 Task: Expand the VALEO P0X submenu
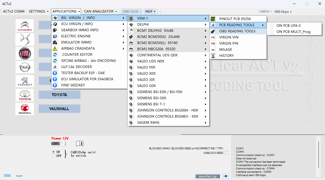(206, 67)
